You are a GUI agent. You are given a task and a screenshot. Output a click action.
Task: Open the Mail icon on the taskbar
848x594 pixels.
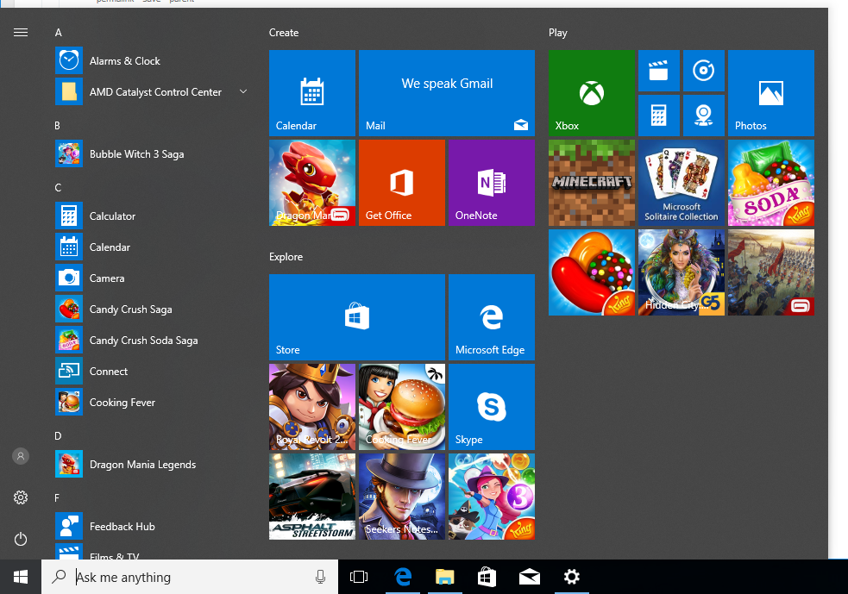[x=530, y=577]
